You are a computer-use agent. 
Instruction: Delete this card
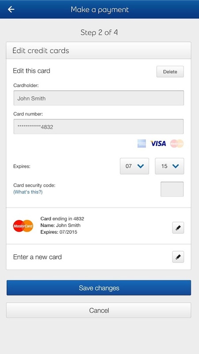(x=170, y=72)
